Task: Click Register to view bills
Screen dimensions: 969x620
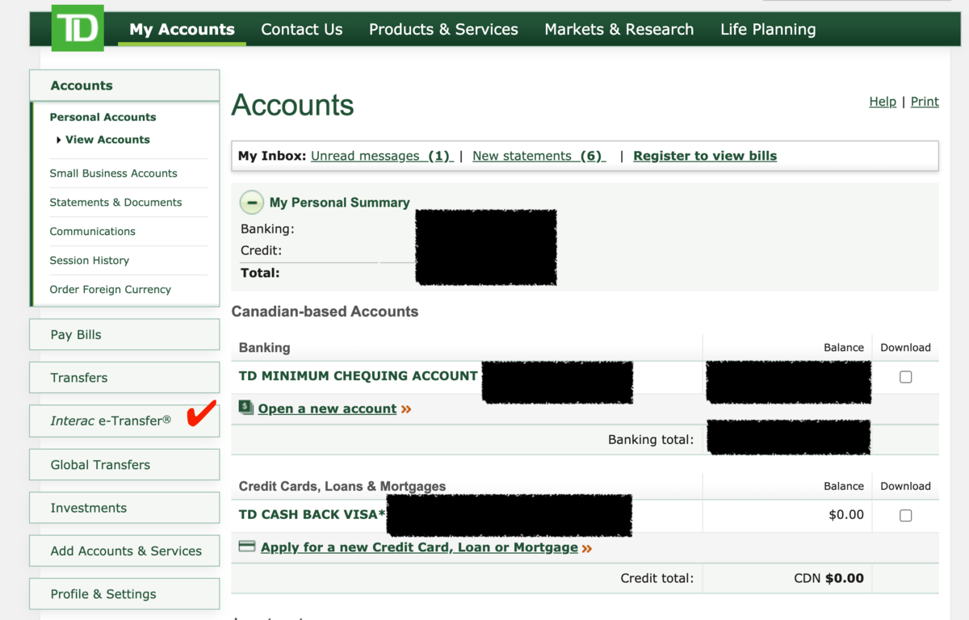Action: pos(705,156)
